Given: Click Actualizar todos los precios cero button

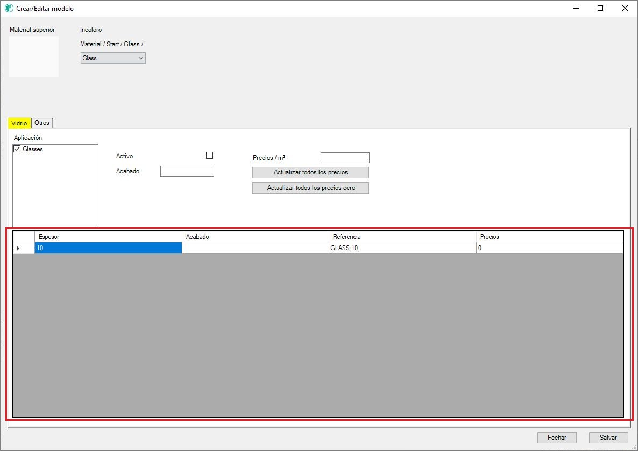Looking at the screenshot, I should coord(310,188).
